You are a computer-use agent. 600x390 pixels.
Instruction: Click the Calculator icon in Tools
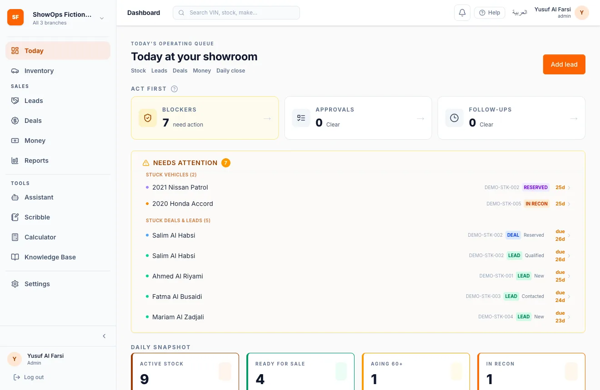15,237
